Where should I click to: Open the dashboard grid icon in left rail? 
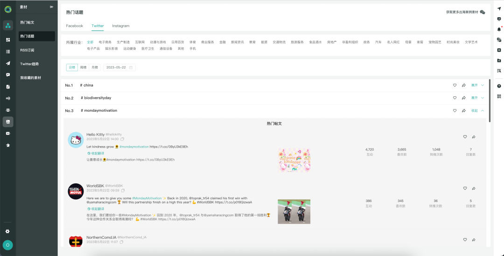[x=8, y=40]
